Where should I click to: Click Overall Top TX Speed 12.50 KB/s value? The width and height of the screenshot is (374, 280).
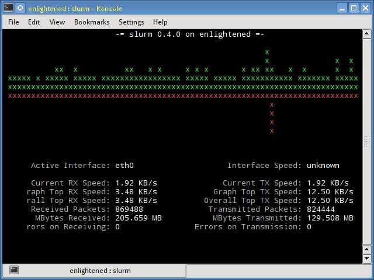[330, 201]
